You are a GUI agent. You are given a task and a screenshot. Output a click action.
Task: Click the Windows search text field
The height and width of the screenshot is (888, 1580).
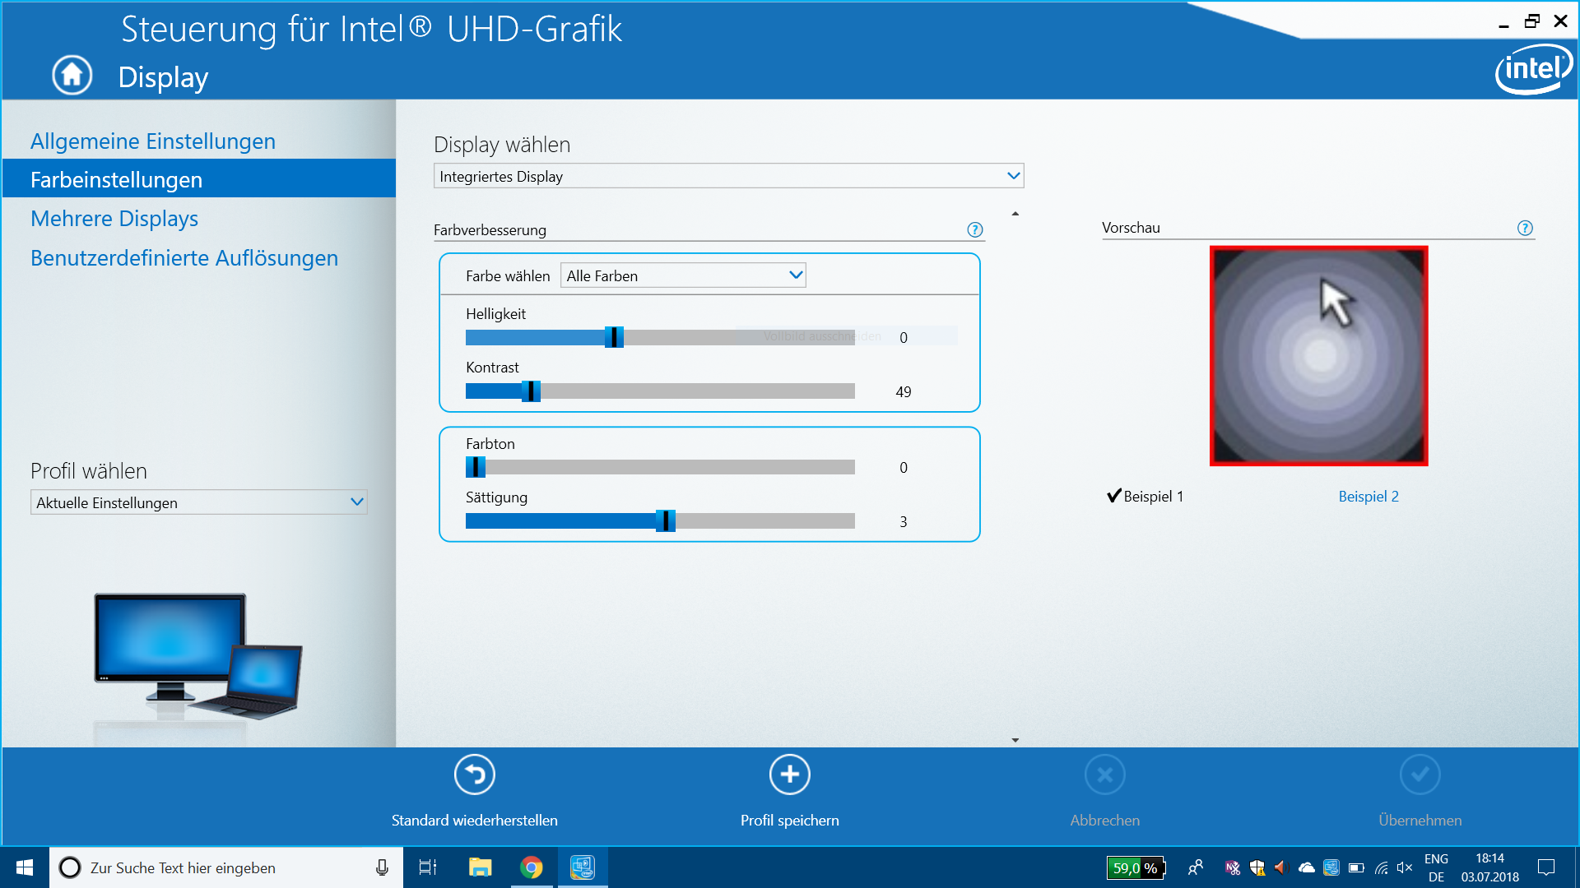click(x=226, y=867)
